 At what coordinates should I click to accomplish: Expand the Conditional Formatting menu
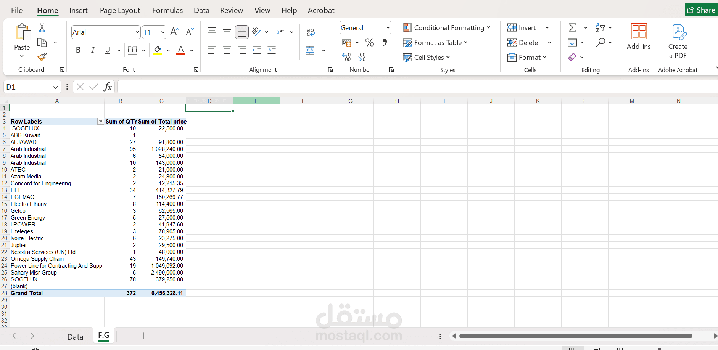click(x=446, y=28)
